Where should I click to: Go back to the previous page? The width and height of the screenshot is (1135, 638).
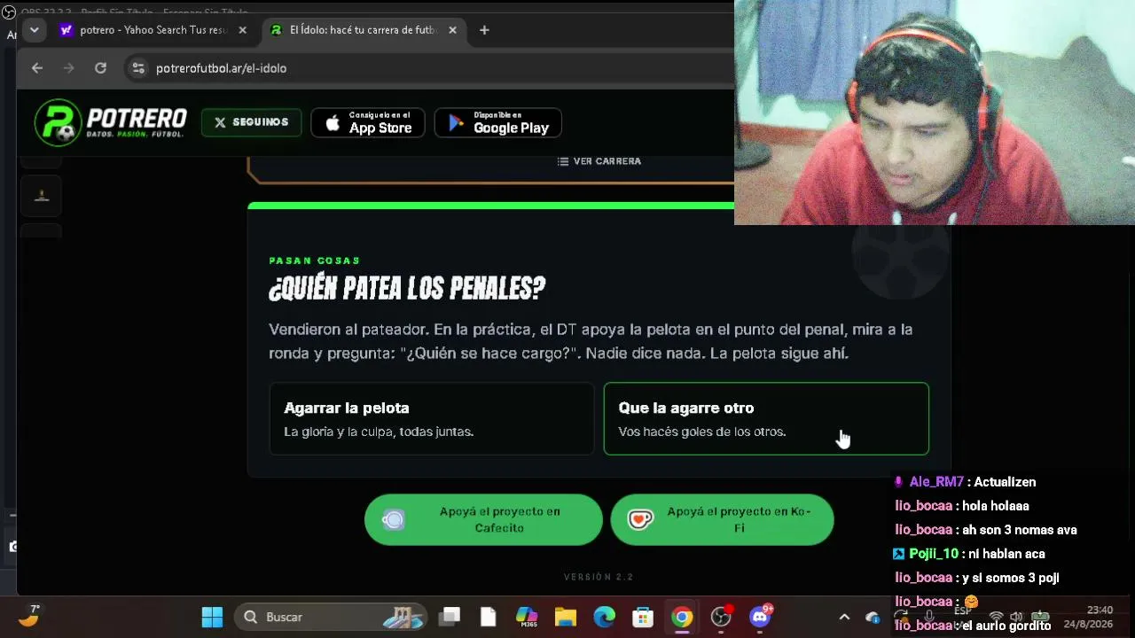click(36, 68)
